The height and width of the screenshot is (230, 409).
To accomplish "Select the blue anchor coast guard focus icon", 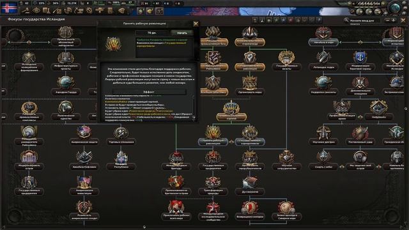I will click(360, 57).
